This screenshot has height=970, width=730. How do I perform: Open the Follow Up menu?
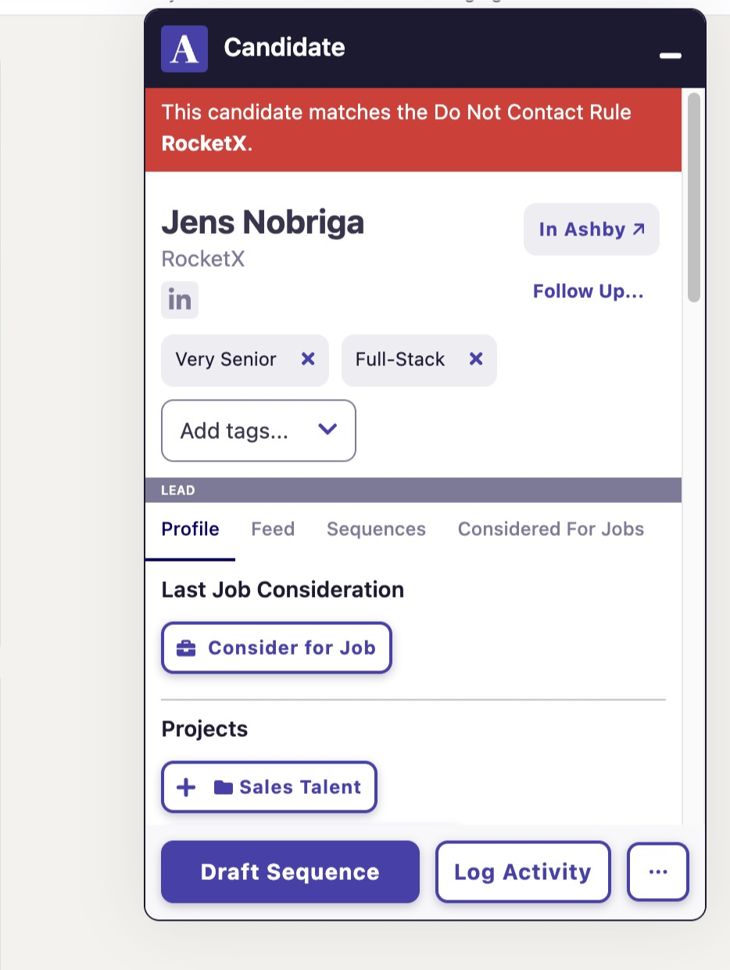(x=588, y=292)
